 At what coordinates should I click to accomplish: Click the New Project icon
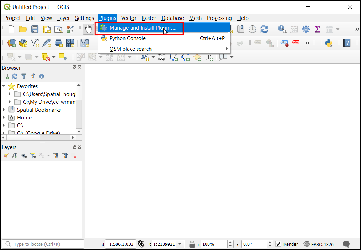[x=11, y=29]
